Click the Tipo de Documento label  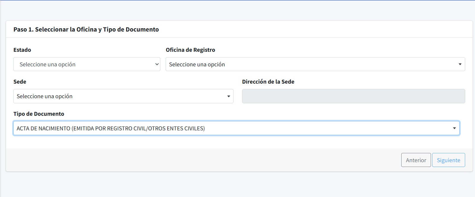pos(39,114)
